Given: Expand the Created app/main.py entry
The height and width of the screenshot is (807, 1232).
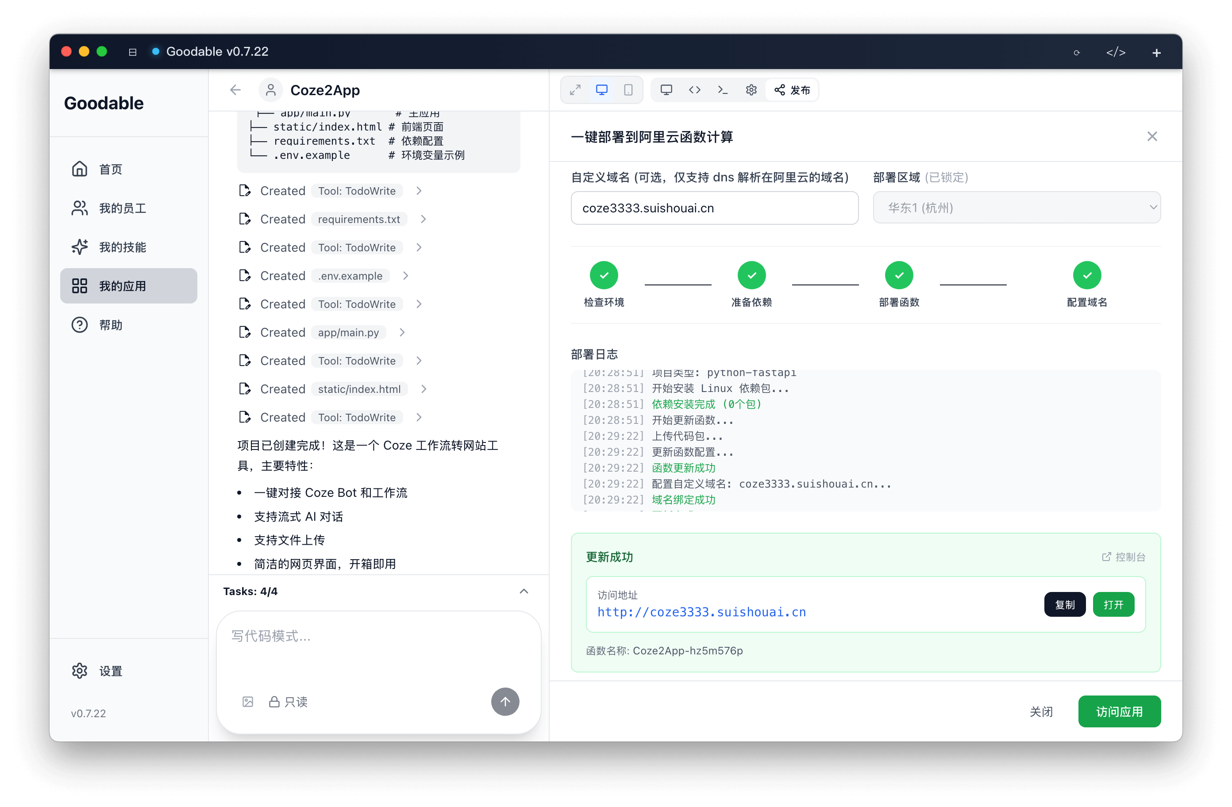Looking at the screenshot, I should pos(402,332).
